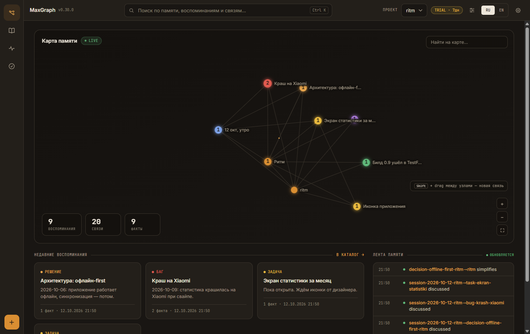Click the РЕШЕНИЕ tag on first card

tap(51, 272)
